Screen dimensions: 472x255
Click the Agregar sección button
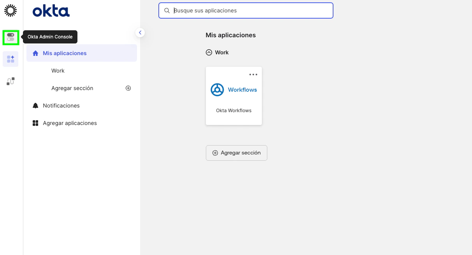(237, 153)
